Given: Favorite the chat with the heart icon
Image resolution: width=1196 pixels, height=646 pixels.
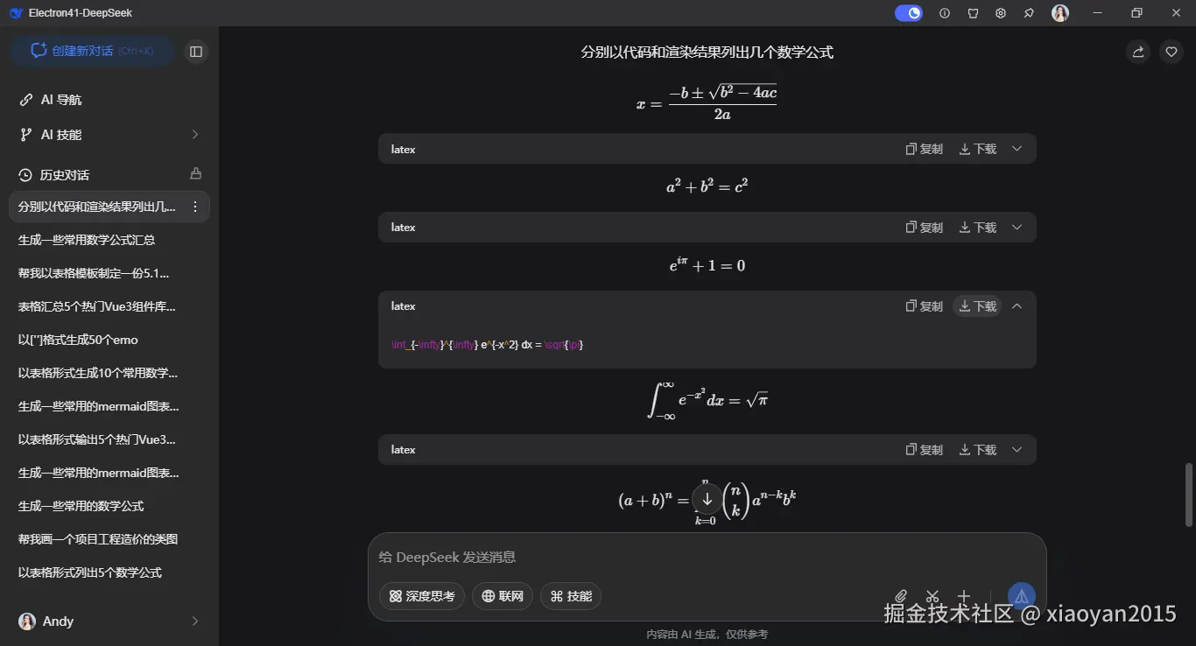Looking at the screenshot, I should pos(1171,52).
